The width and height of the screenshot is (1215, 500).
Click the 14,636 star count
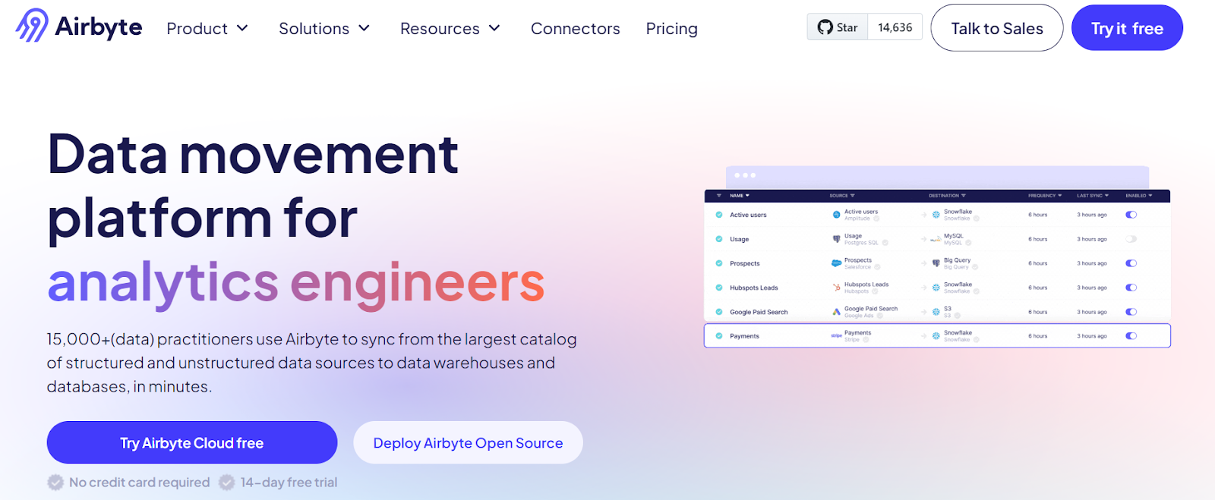(x=895, y=27)
